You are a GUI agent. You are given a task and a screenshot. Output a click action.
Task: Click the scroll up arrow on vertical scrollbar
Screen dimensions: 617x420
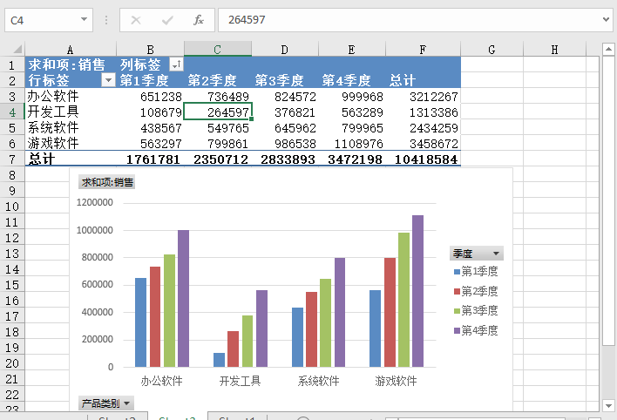608,49
